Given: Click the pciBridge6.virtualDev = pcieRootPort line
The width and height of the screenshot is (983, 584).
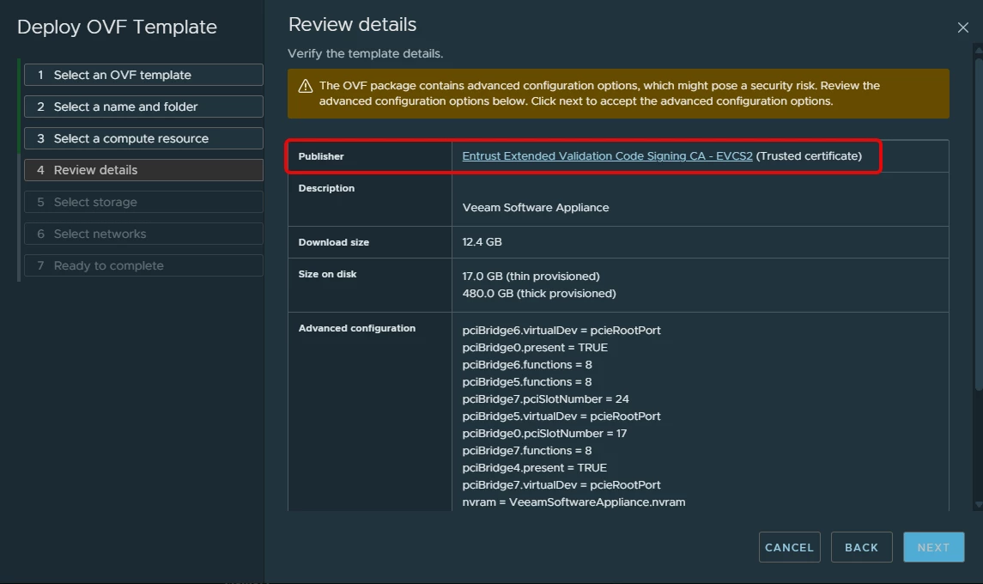Looking at the screenshot, I should pyautogui.click(x=561, y=331).
